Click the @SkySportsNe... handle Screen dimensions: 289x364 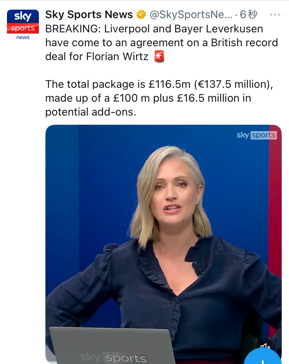[x=191, y=15]
